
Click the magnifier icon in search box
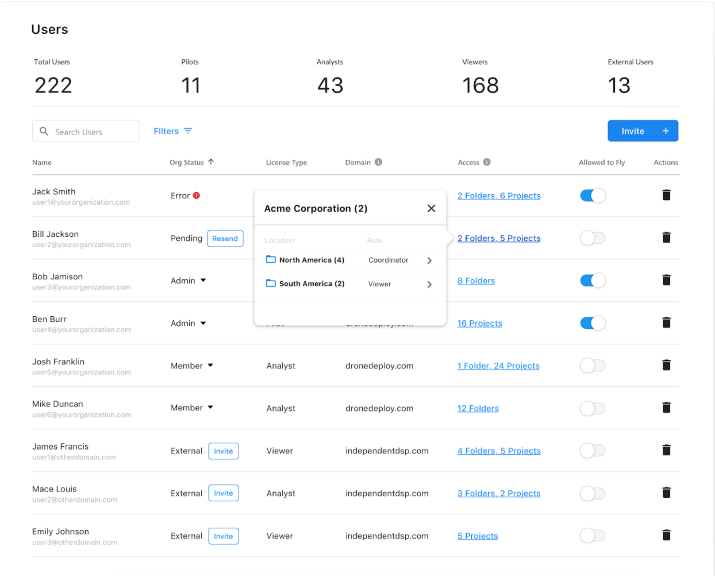tap(44, 131)
